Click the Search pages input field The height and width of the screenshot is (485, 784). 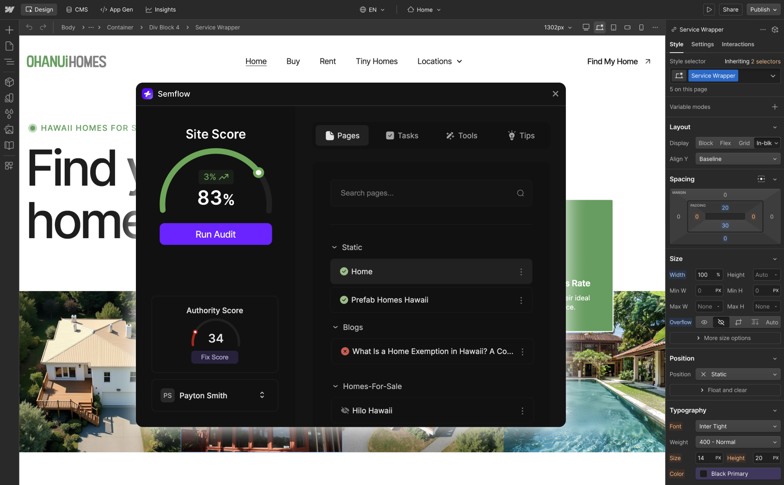(431, 193)
